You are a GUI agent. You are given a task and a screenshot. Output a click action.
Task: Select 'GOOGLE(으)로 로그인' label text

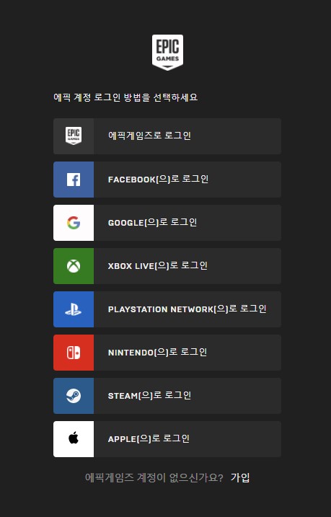(153, 222)
